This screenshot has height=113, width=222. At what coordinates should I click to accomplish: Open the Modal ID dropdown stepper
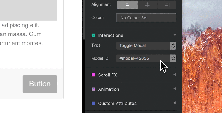(173, 58)
